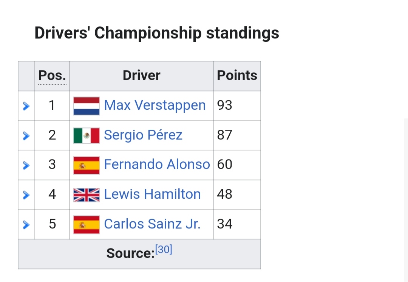Click the Drivers' Championship standings heading
408x282 pixels.
point(157,33)
